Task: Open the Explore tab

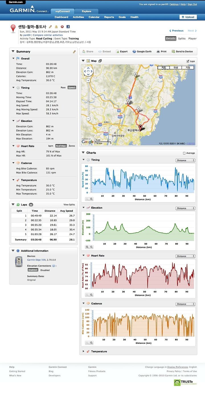Action: click(x=87, y=11)
